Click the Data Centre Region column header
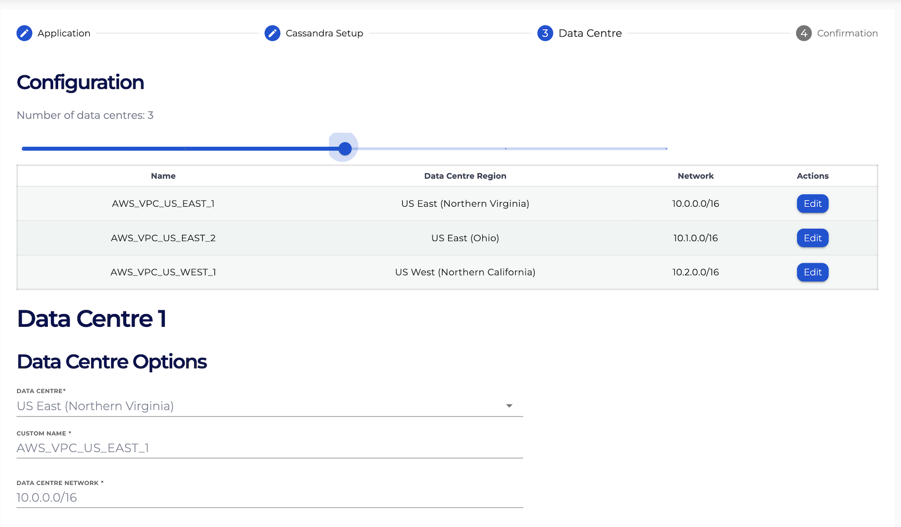Viewport: 901px width, 527px height. [465, 176]
